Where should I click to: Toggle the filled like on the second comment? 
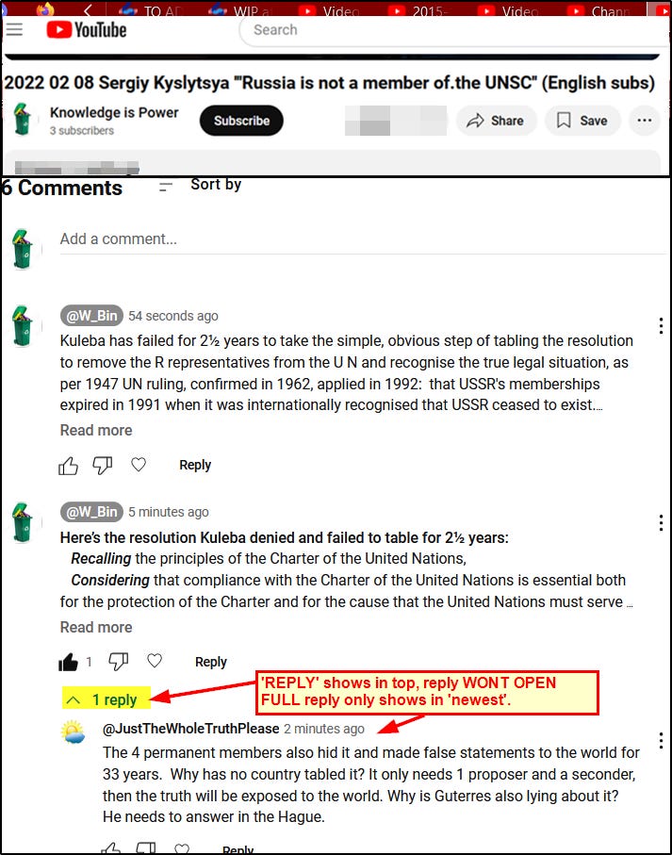point(68,662)
